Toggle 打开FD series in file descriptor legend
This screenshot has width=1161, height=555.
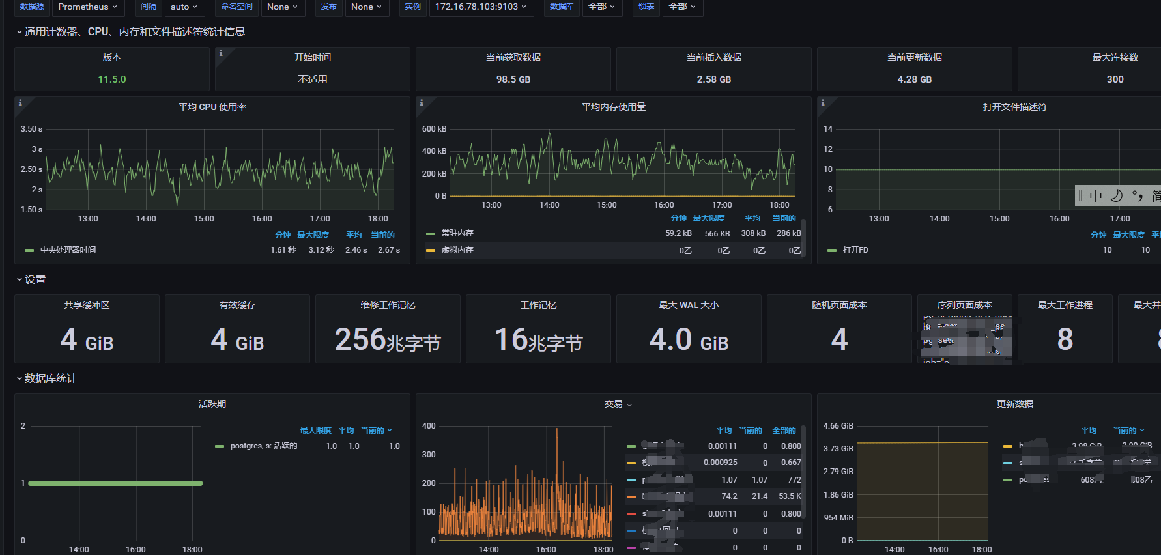[x=855, y=250]
